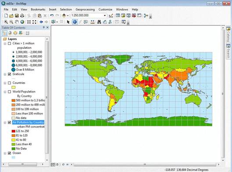Activate the Identify tool

coord(75,22)
